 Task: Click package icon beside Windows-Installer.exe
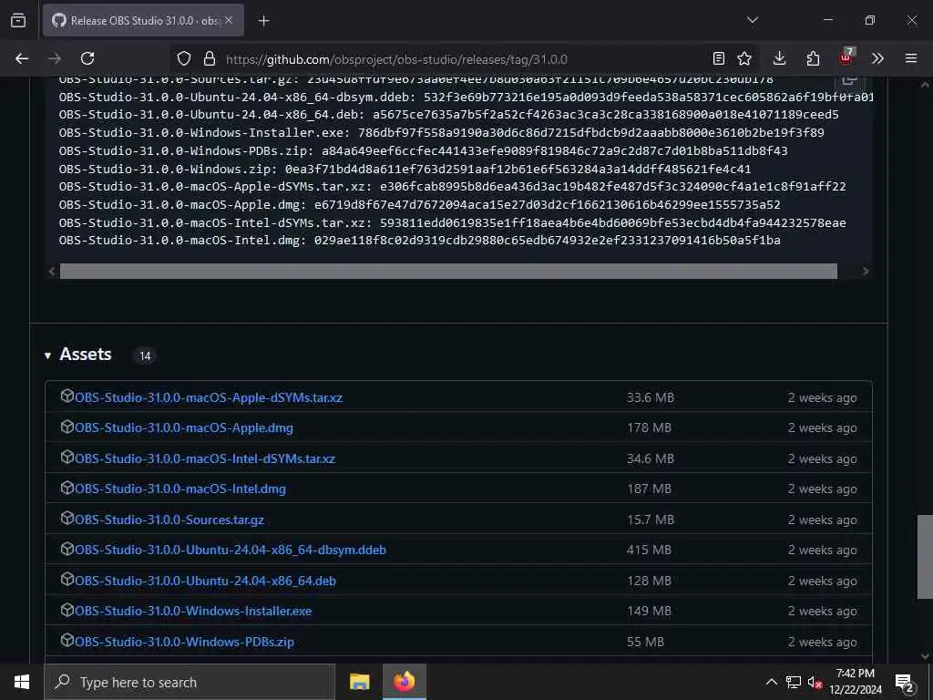[67, 610]
